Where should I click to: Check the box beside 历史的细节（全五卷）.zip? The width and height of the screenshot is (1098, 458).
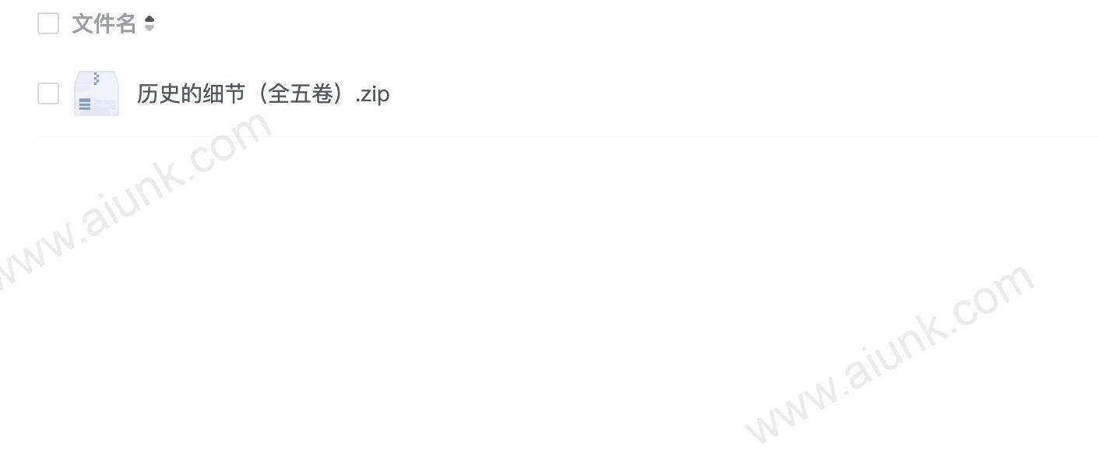[48, 93]
